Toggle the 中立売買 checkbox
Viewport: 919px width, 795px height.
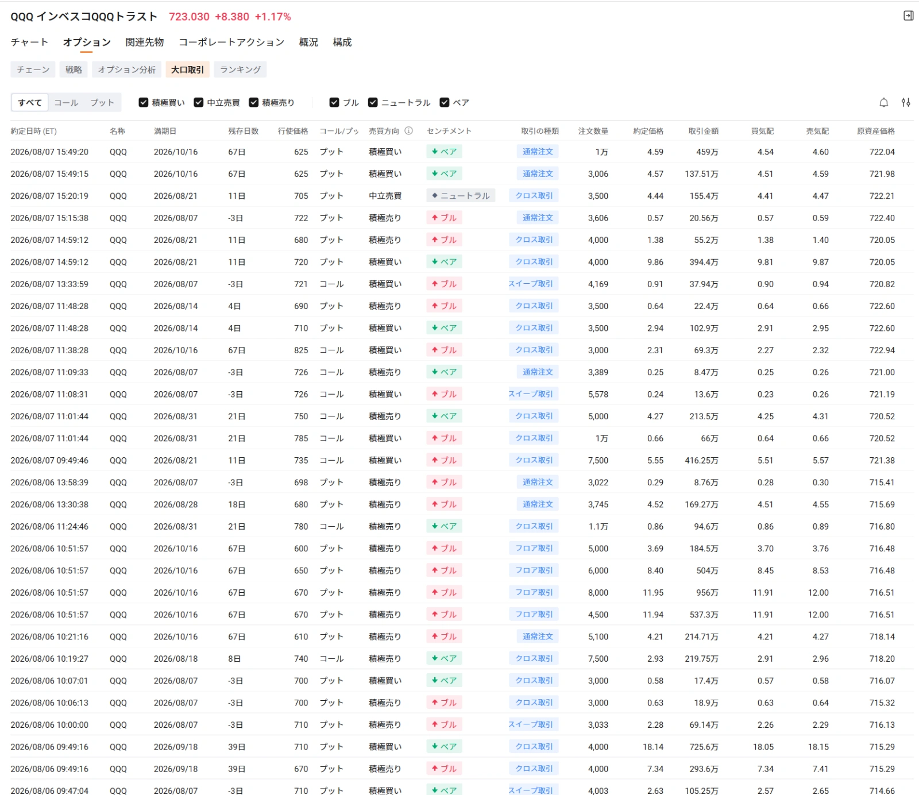point(199,102)
